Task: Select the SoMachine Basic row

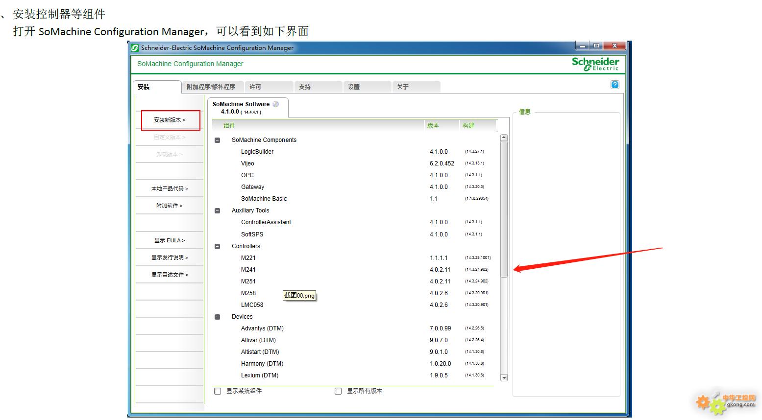Action: [356, 199]
